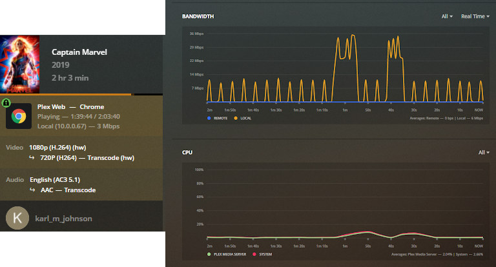Click the 720P (H264) Transcode (hw) line
This screenshot has height=267, width=496.
pos(87,157)
